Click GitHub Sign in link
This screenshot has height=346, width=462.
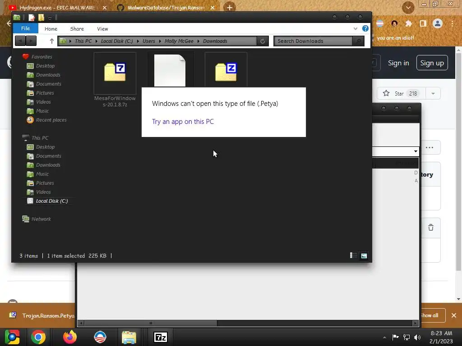click(x=398, y=63)
